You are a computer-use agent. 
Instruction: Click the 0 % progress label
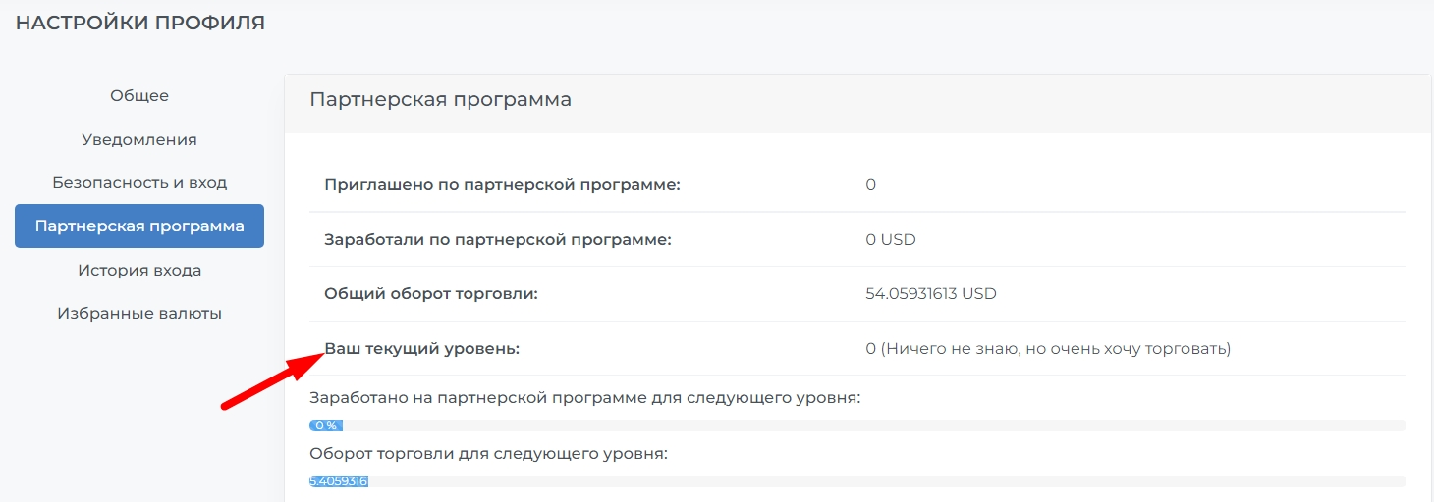326,426
